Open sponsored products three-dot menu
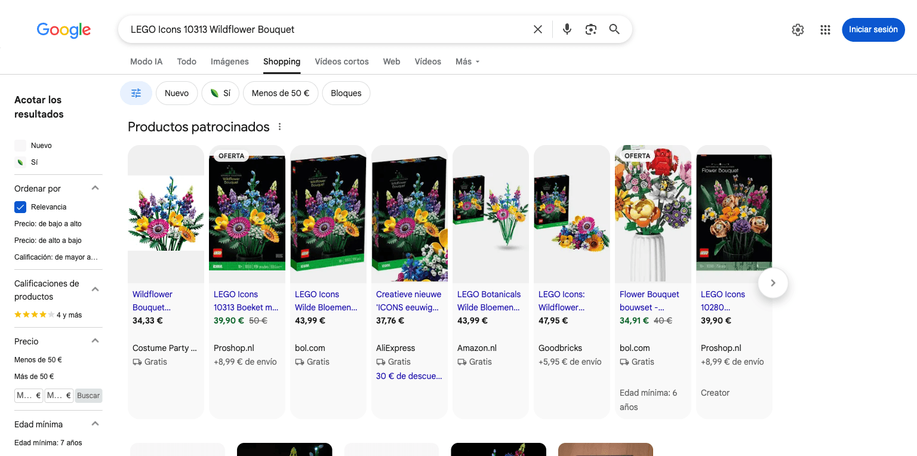 click(280, 127)
